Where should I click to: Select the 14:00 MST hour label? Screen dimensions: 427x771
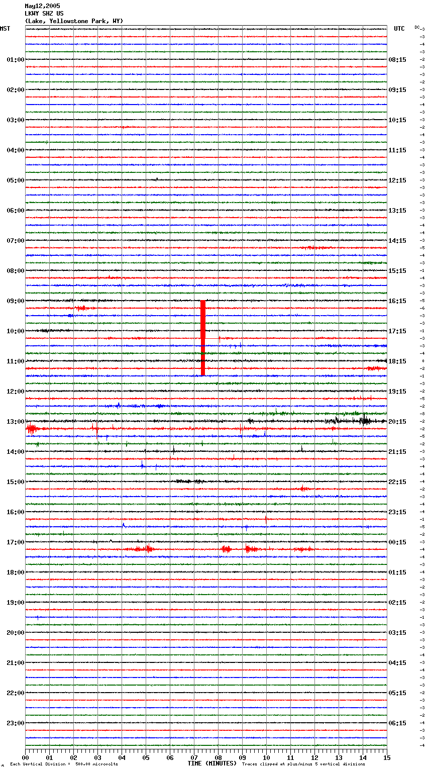click(x=16, y=452)
